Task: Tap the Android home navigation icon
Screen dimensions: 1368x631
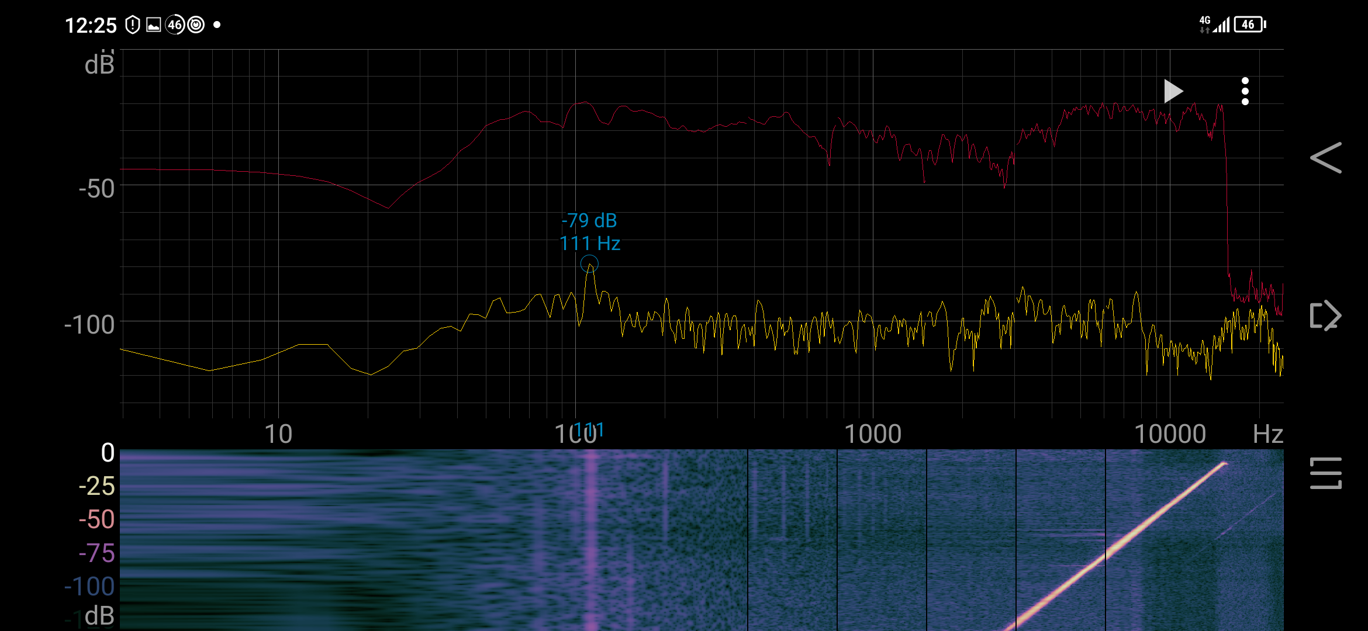Action: (x=1326, y=315)
